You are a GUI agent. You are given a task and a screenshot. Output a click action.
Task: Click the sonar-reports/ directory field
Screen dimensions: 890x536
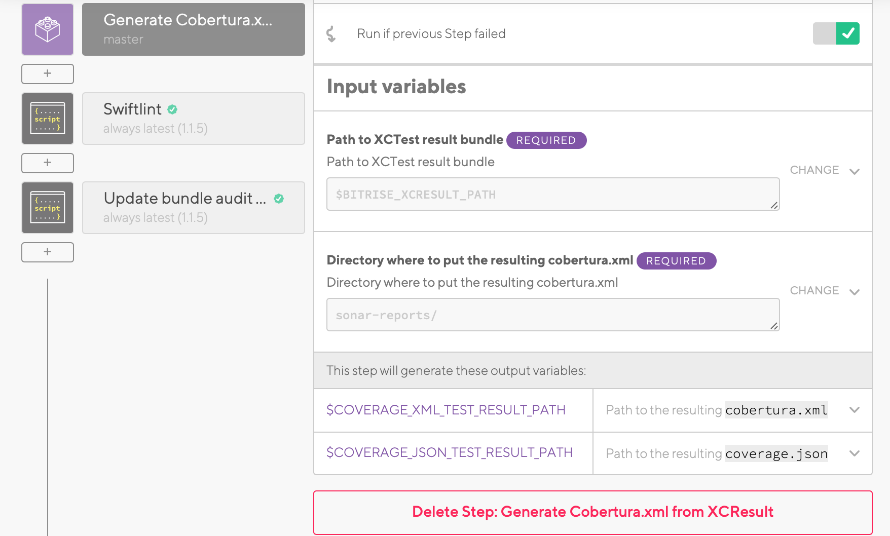pos(552,315)
